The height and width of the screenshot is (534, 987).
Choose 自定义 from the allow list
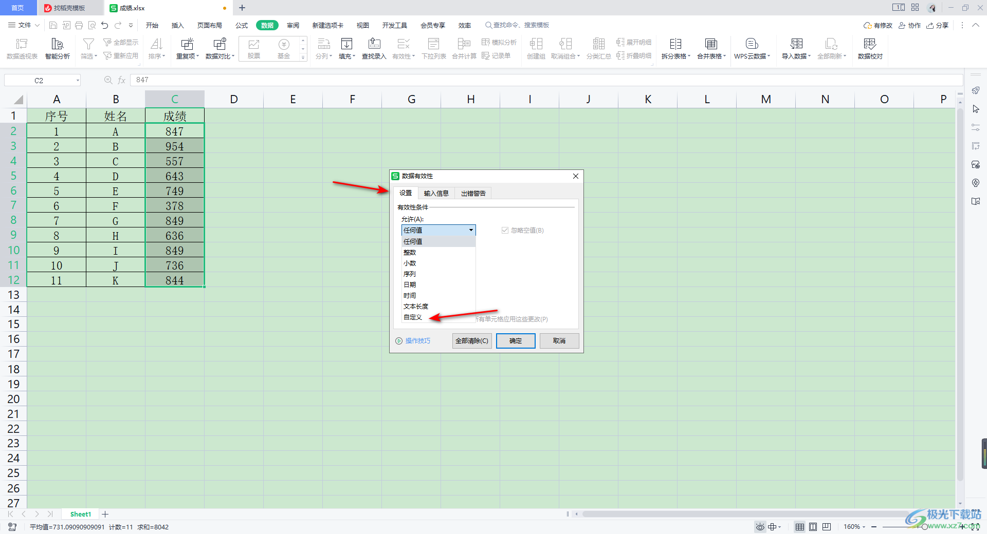(x=438, y=317)
